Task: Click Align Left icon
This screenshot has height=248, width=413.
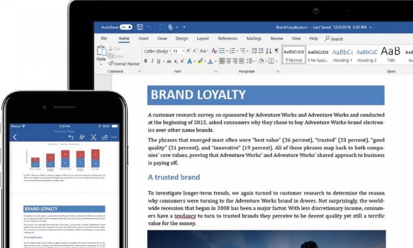Action: click(222, 61)
